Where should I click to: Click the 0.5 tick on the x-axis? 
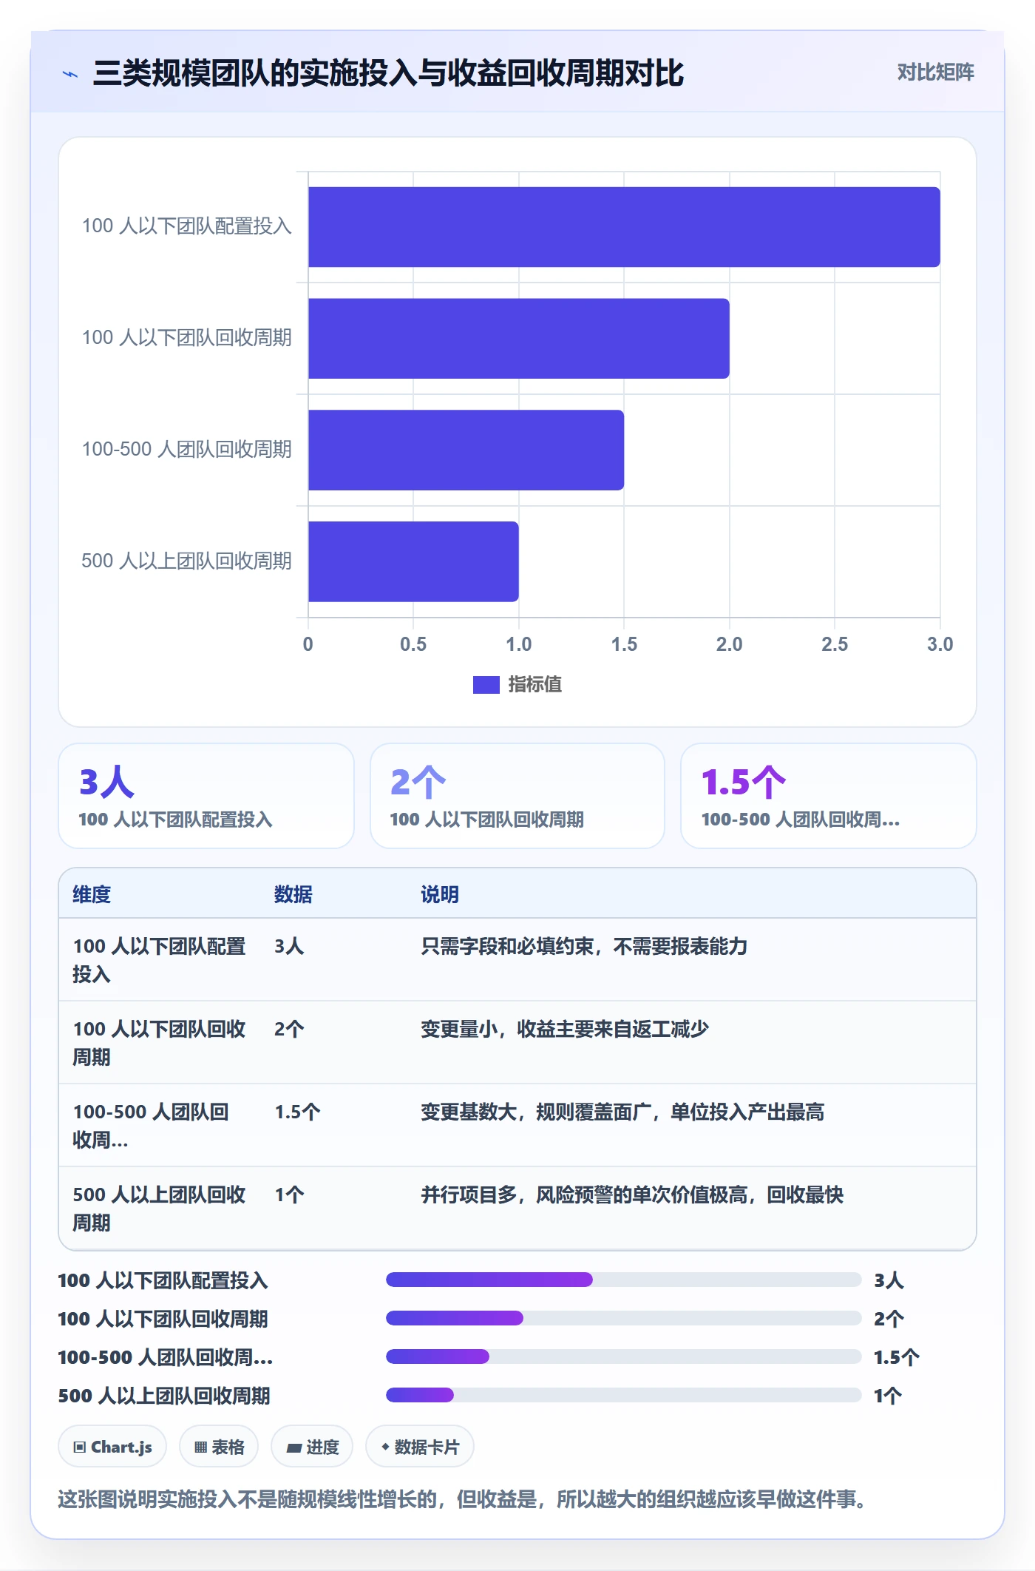coord(413,644)
